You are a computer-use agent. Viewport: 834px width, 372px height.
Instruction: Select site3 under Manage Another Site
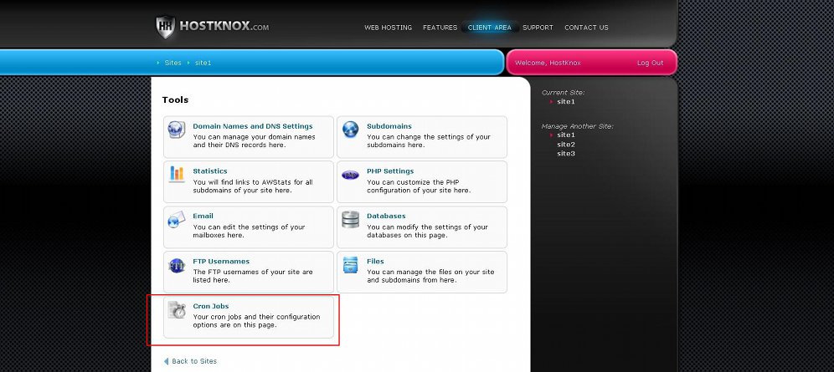(566, 154)
